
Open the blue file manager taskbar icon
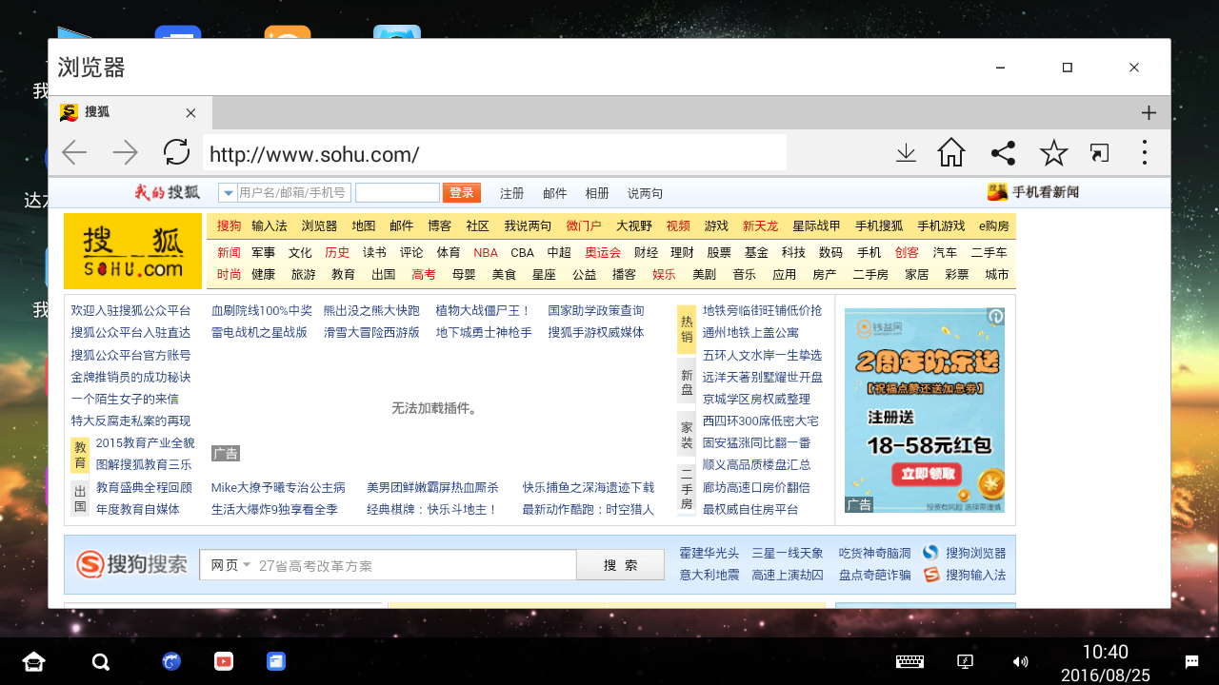click(x=276, y=661)
